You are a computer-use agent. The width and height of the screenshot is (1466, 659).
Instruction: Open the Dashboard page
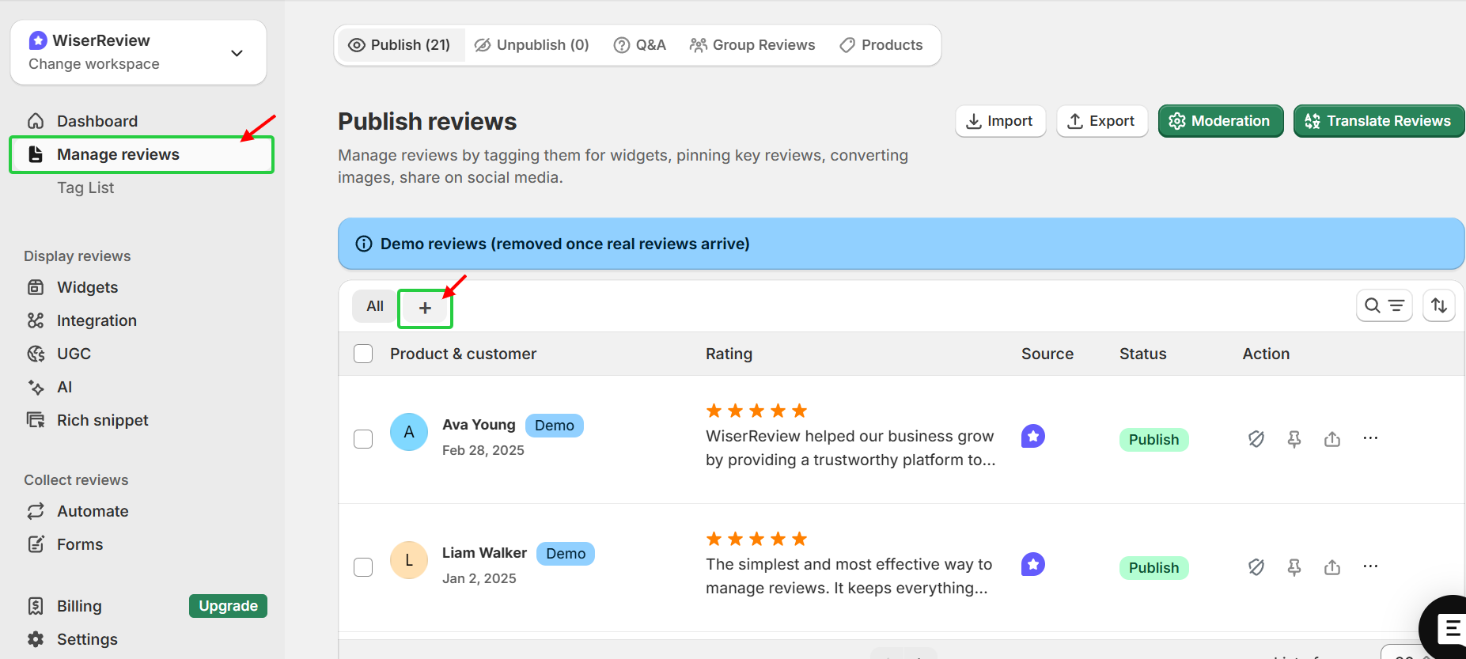coord(97,121)
